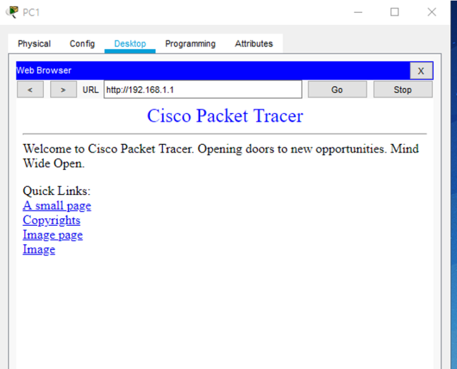The image size is (457, 369).
Task: Open the Attributes tab
Action: click(254, 44)
